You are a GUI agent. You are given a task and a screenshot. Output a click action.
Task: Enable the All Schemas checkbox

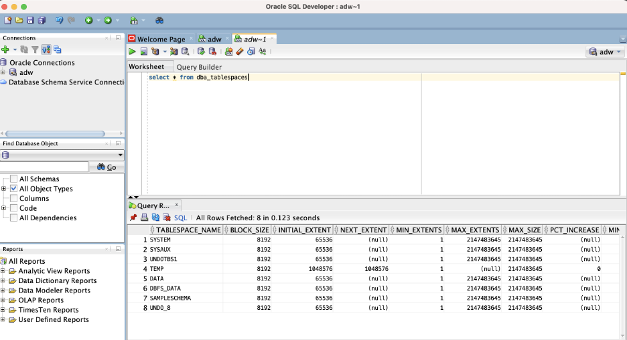click(13, 179)
